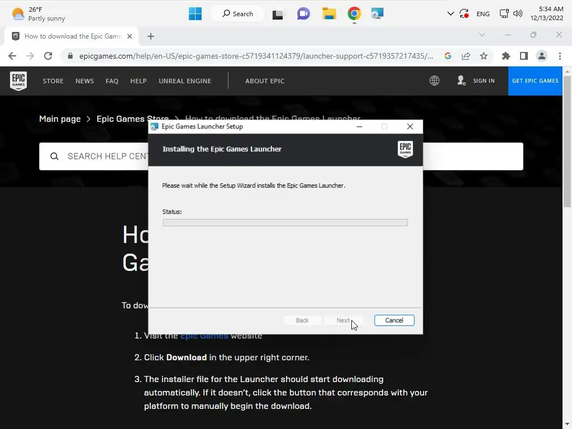Open the STORE menu item

(x=53, y=81)
